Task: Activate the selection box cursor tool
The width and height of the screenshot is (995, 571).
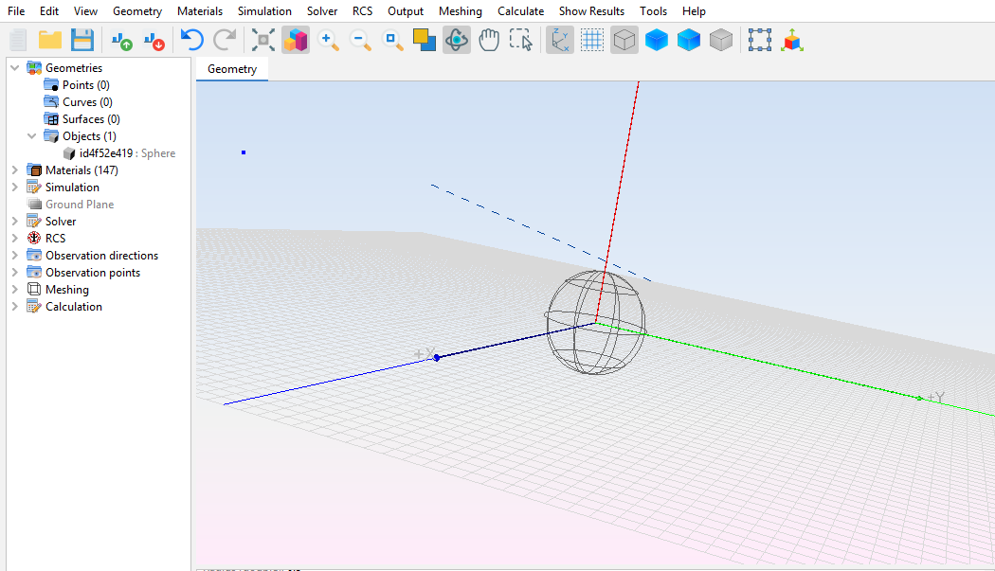Action: (x=521, y=40)
